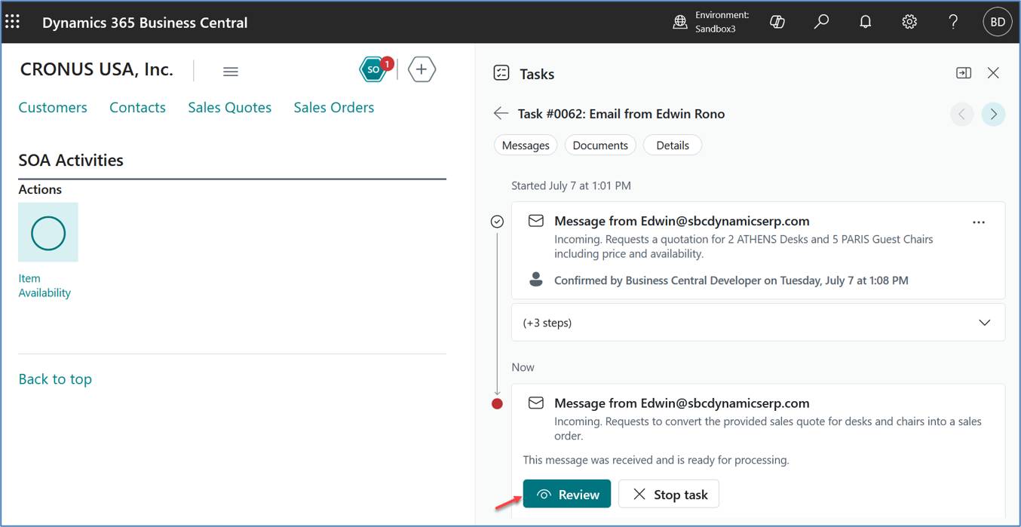Click Review button
1021x527 pixels.
click(x=567, y=494)
